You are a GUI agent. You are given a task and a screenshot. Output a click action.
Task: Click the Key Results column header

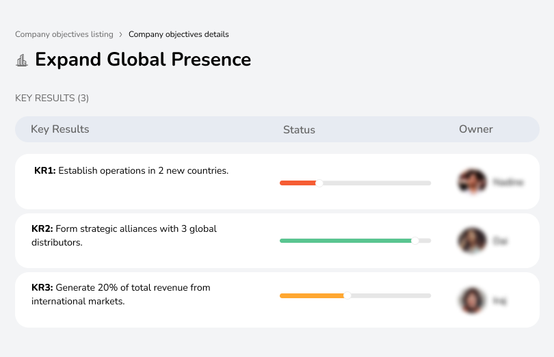tap(60, 129)
